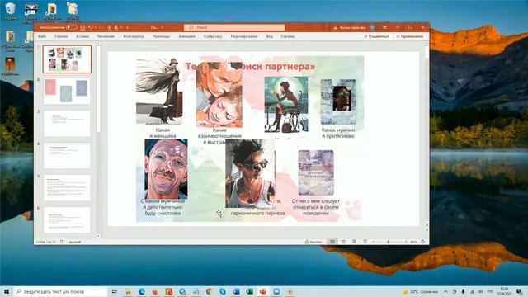This screenshot has width=528, height=297.
Task: Click the zoom slider in the status bar
Action: click(390, 242)
